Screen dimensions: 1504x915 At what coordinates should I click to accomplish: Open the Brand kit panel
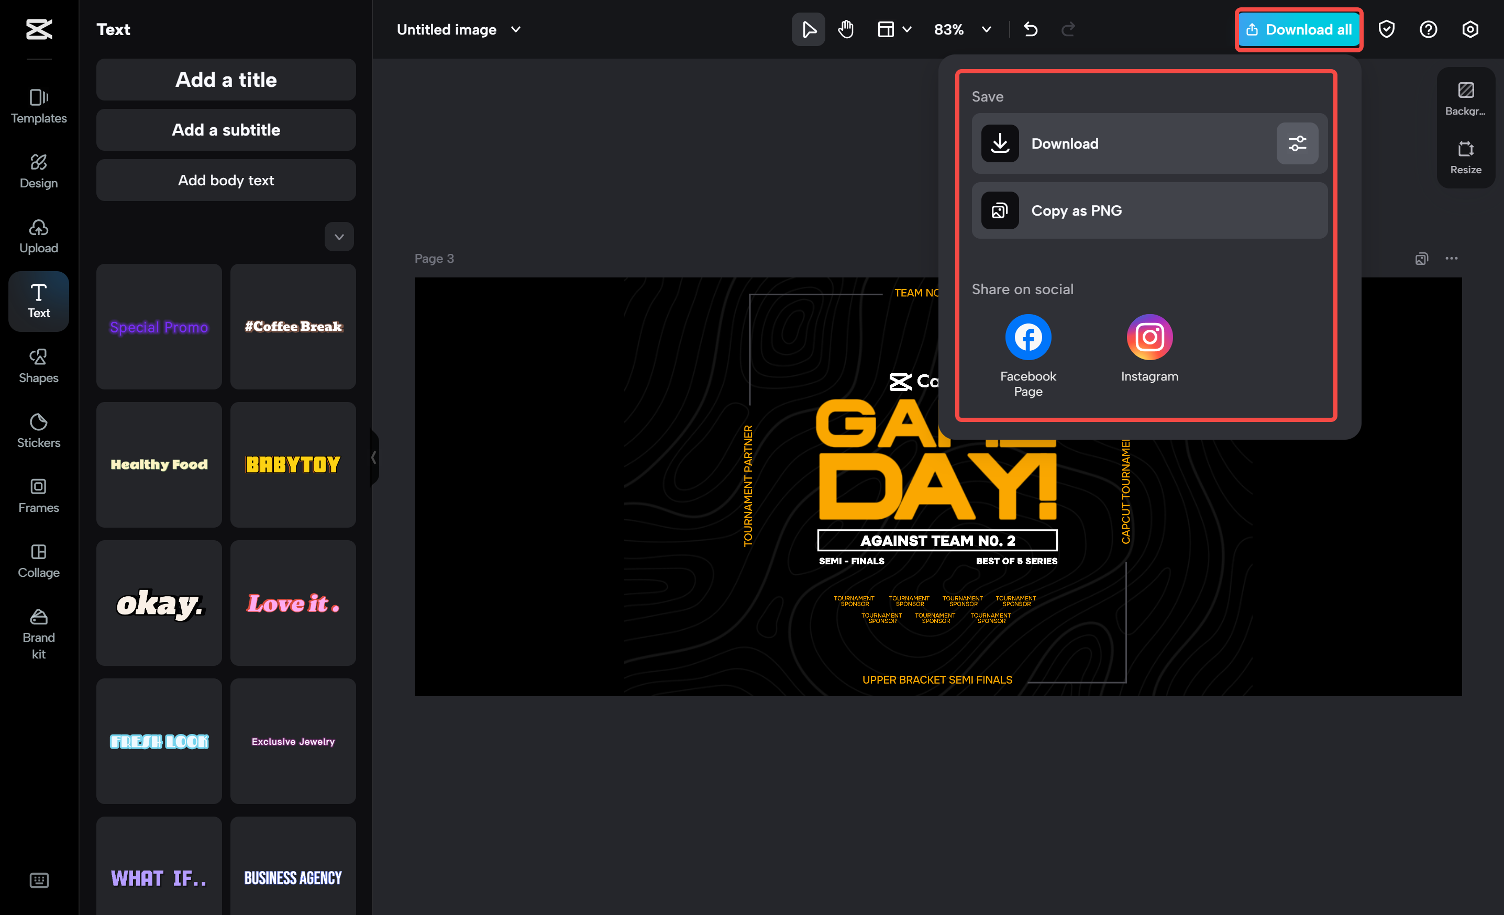click(38, 633)
